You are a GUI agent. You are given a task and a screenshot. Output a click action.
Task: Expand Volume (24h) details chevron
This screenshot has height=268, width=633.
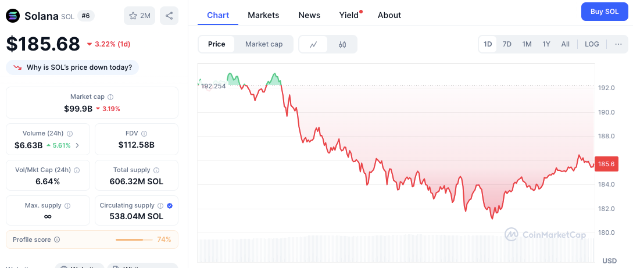[77, 145]
